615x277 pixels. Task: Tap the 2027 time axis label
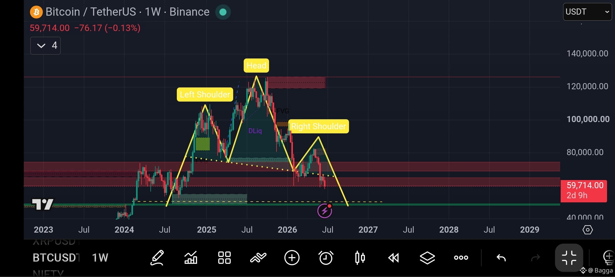pos(368,230)
